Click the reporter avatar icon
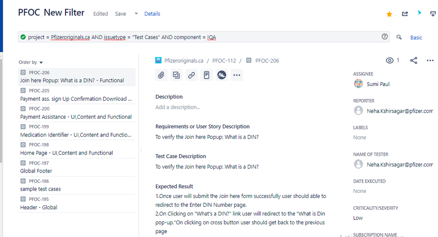This screenshot has height=237, width=438. point(358,110)
